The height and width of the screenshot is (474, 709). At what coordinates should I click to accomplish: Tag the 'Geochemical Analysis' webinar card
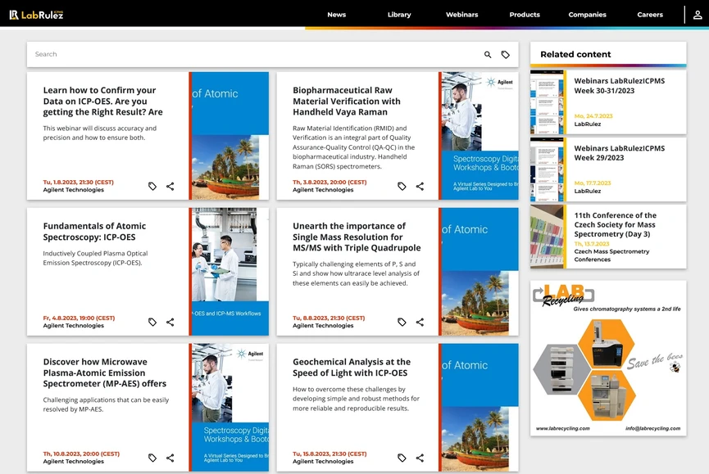[402, 458]
